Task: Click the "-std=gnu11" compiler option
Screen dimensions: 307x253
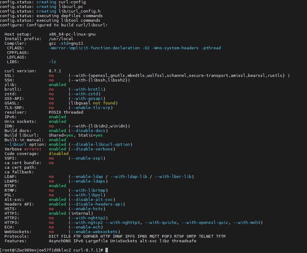Action: click(x=71, y=43)
